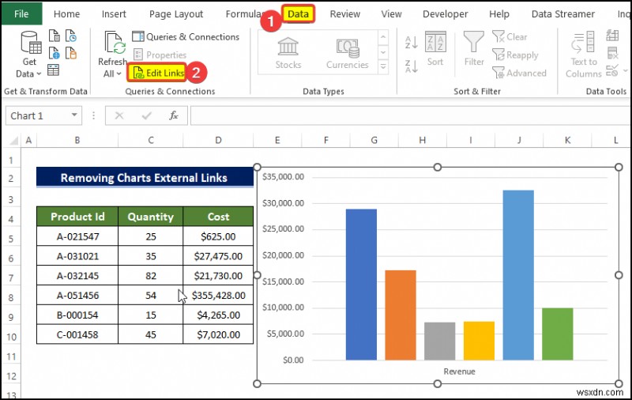Click the Insert Function fx button
This screenshot has width=632, height=400.
click(174, 115)
